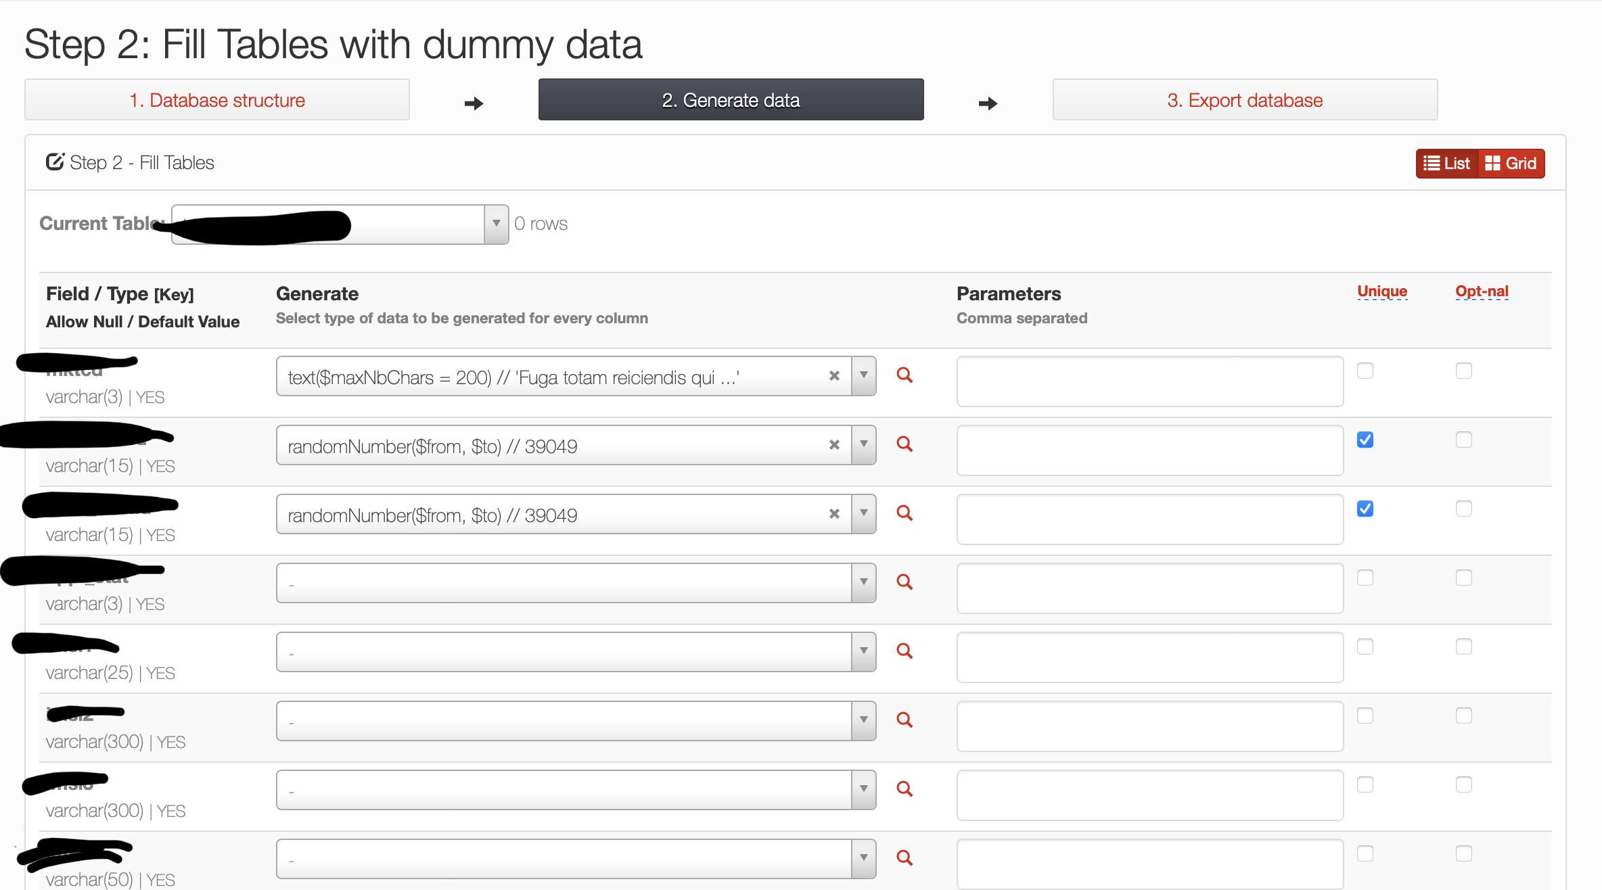Click the edit pencil icon next to Step 2 - Fill Tables
This screenshot has width=1602, height=890.
(55, 162)
